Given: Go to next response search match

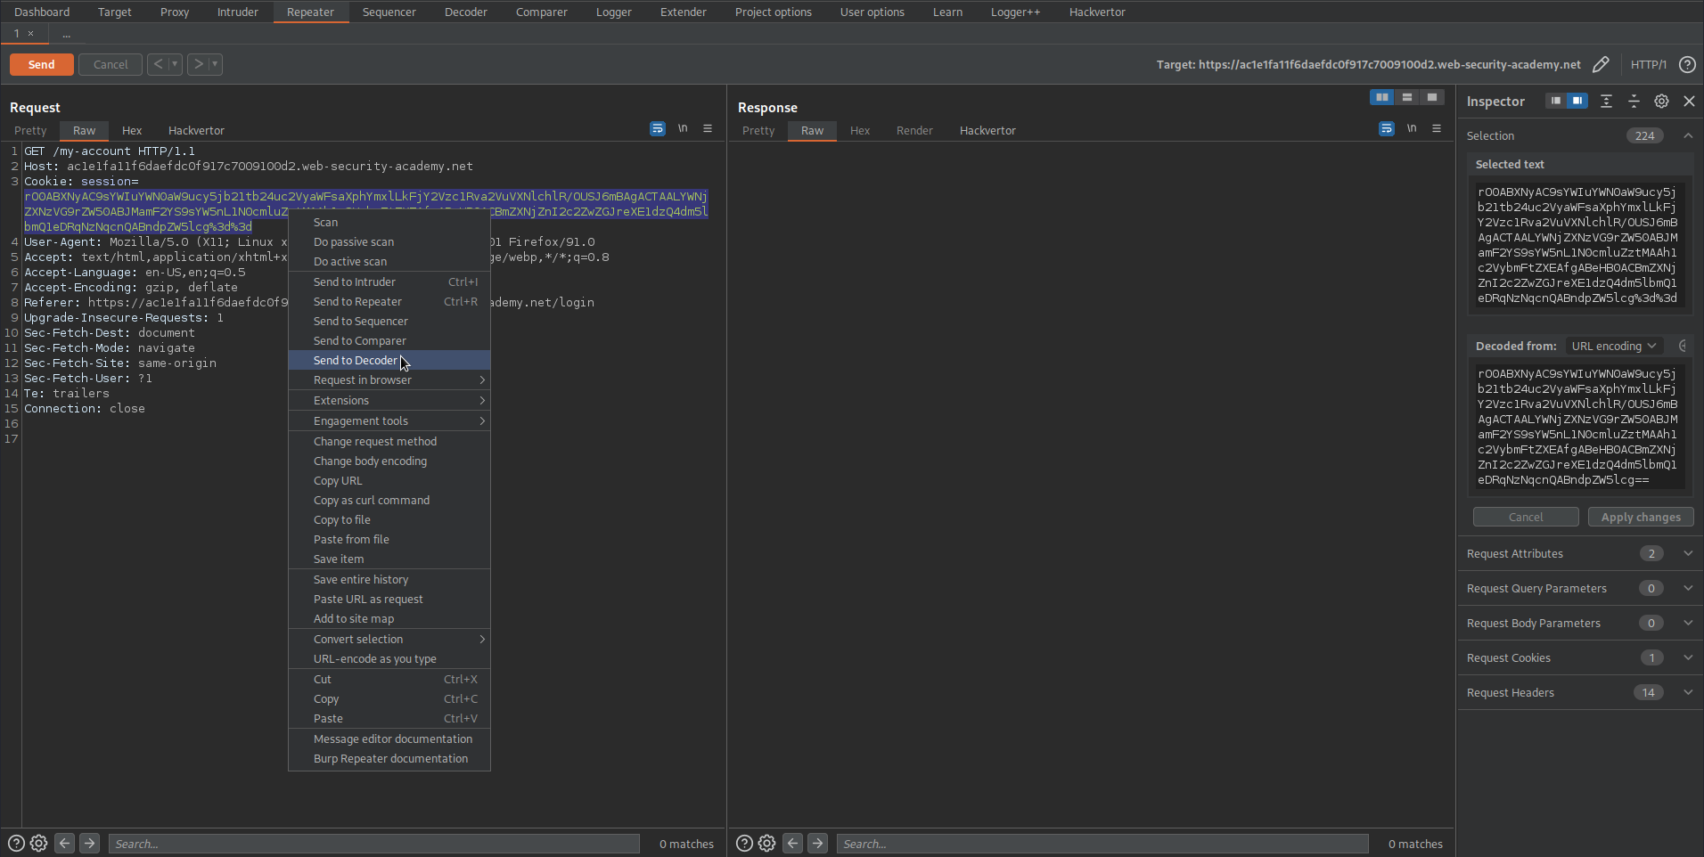Looking at the screenshot, I should (x=817, y=843).
